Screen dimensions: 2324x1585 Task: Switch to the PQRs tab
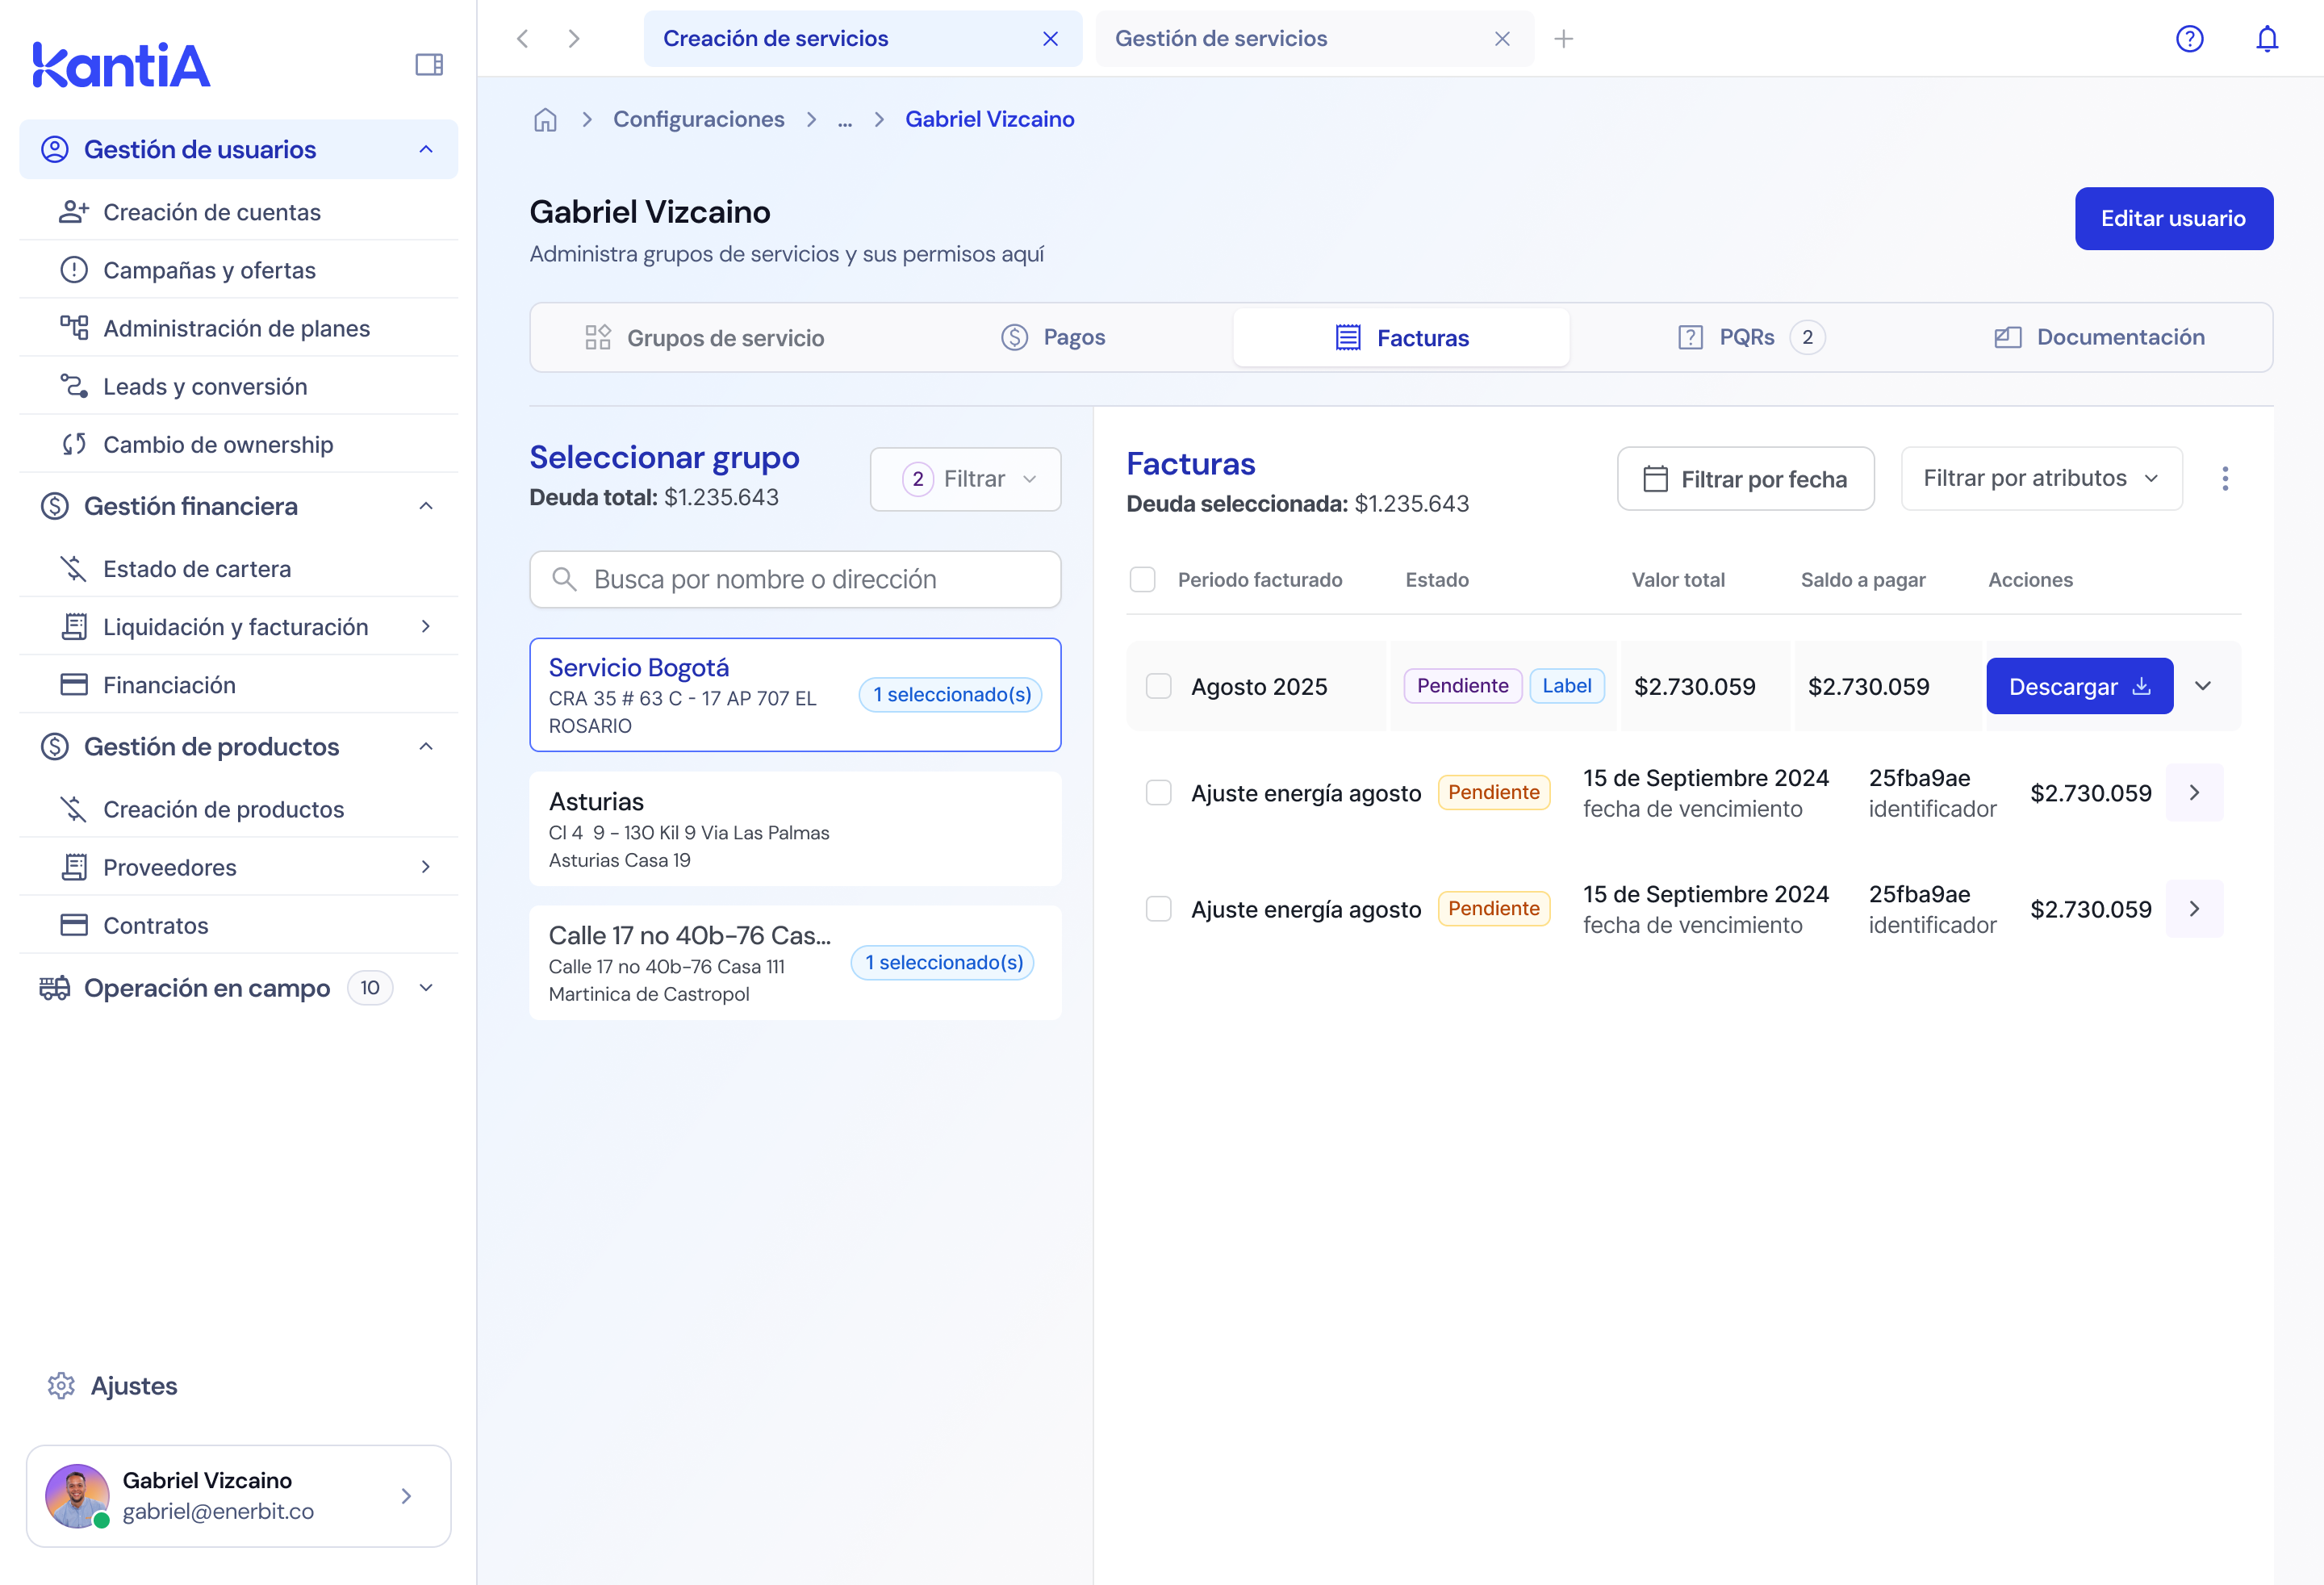pos(1749,338)
